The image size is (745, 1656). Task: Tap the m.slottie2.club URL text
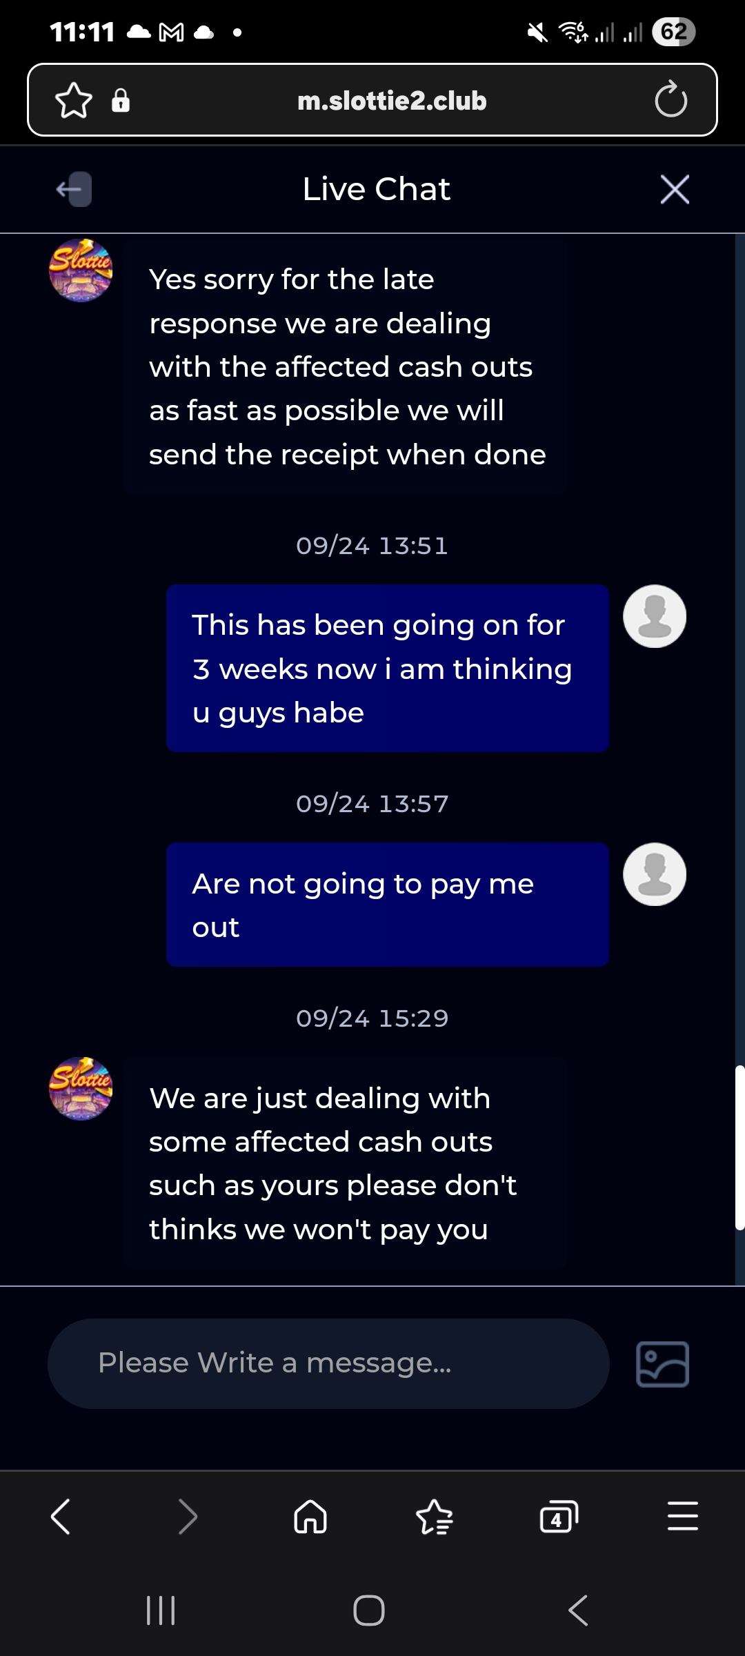[392, 101]
